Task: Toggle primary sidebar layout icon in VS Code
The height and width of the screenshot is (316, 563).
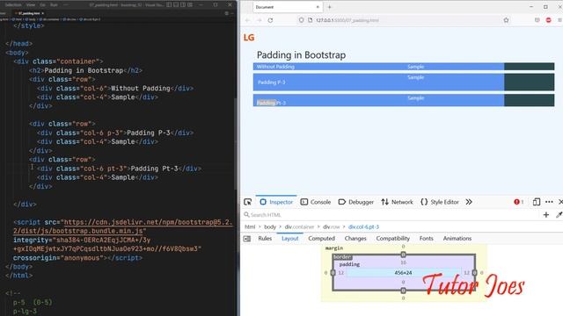Action: [x=169, y=5]
